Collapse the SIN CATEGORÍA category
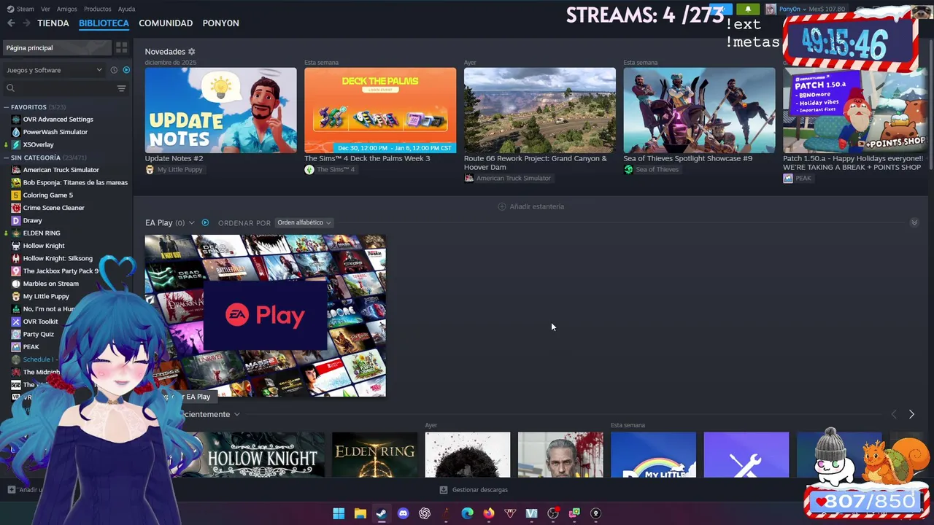 7,157
